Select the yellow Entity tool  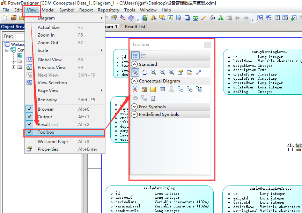153,89
